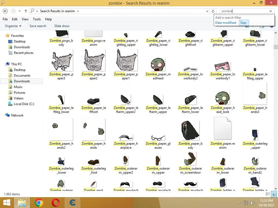Open the View menu
278x208 pixels.
[25, 19]
